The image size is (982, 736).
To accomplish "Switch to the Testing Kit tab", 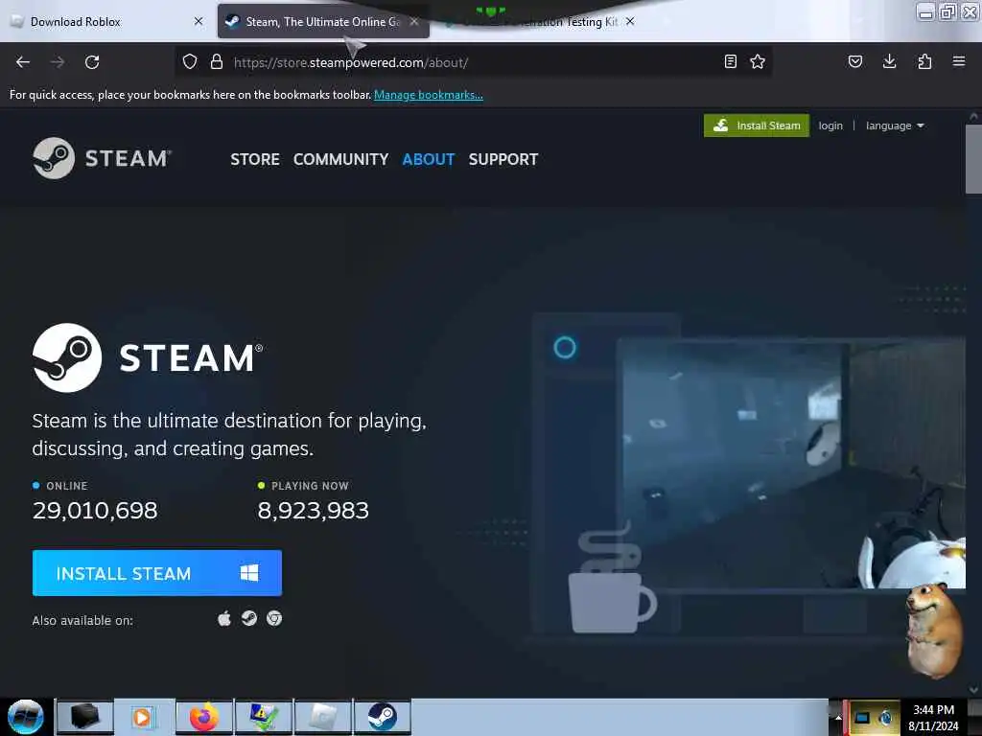I will [539, 23].
